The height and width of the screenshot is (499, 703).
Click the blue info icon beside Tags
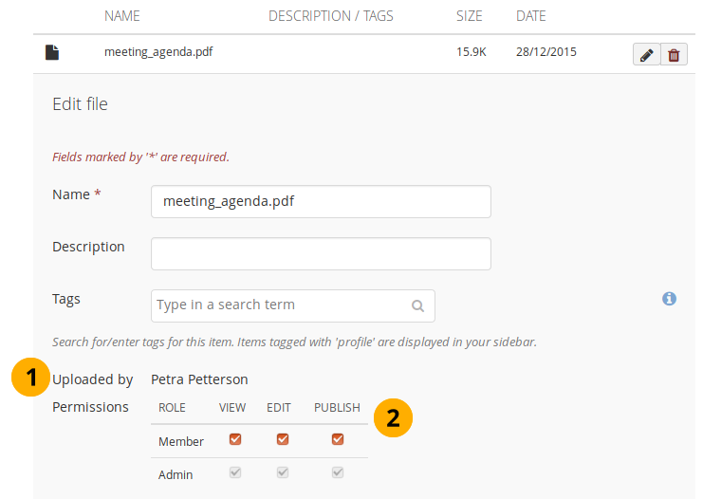click(x=669, y=299)
